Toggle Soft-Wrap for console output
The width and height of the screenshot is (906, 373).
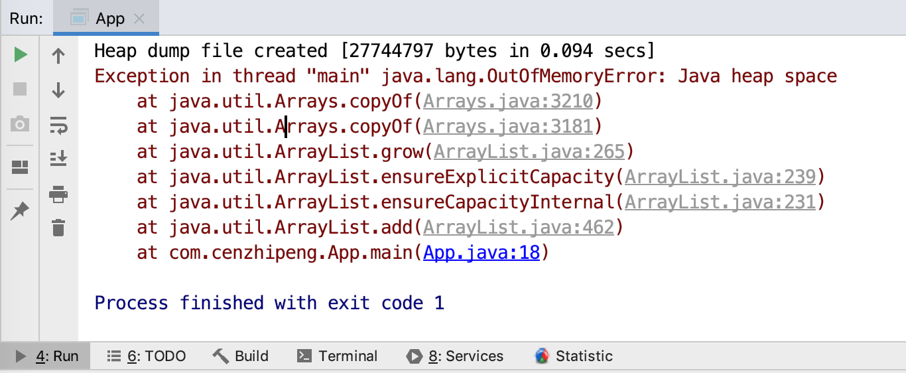58,125
